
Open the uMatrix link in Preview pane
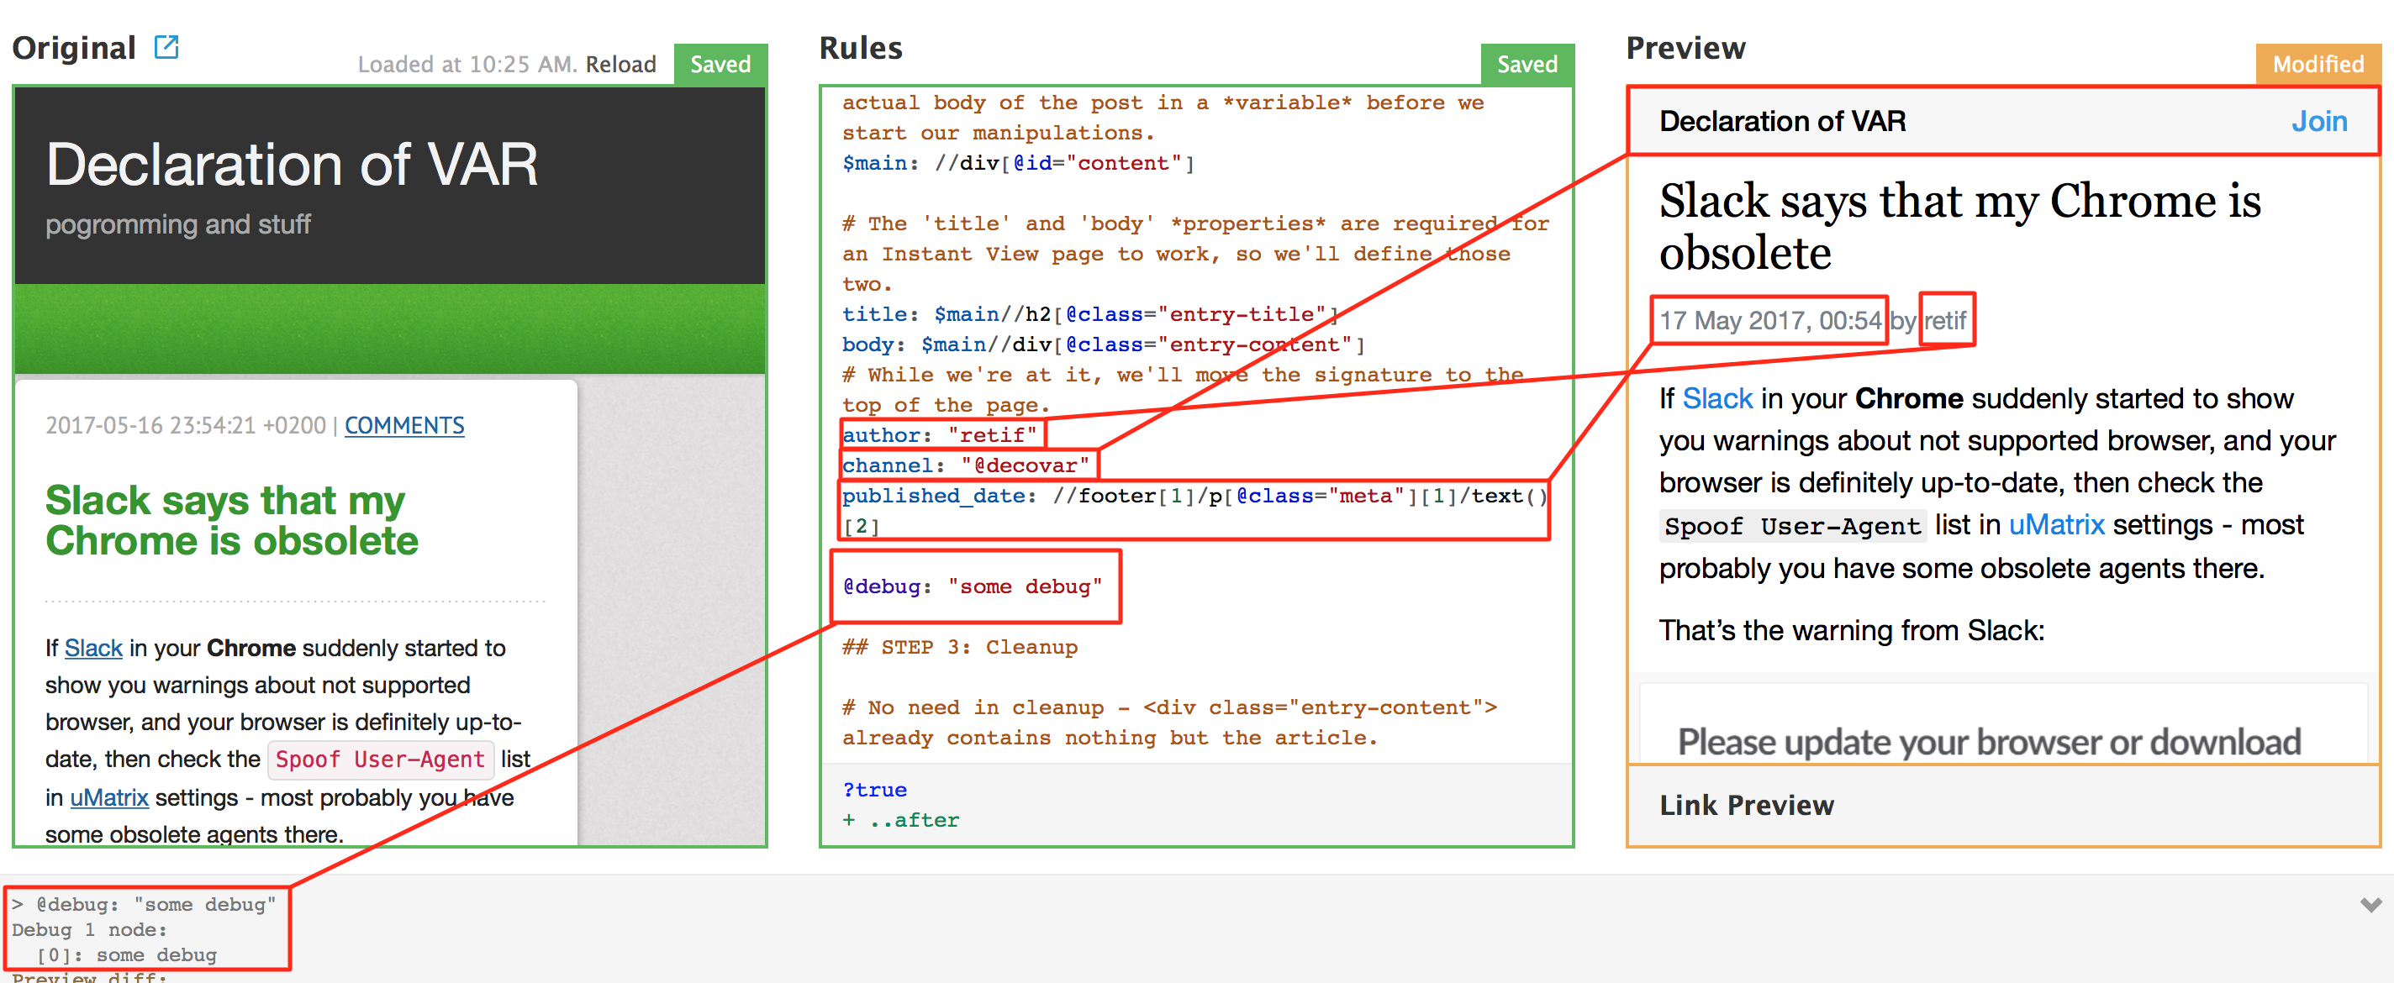coord(2057,525)
